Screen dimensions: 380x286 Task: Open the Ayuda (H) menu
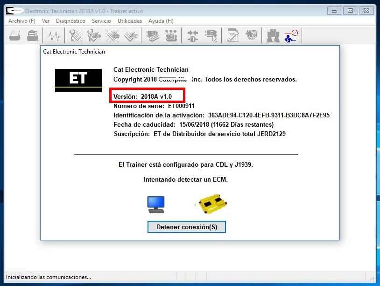coord(161,21)
